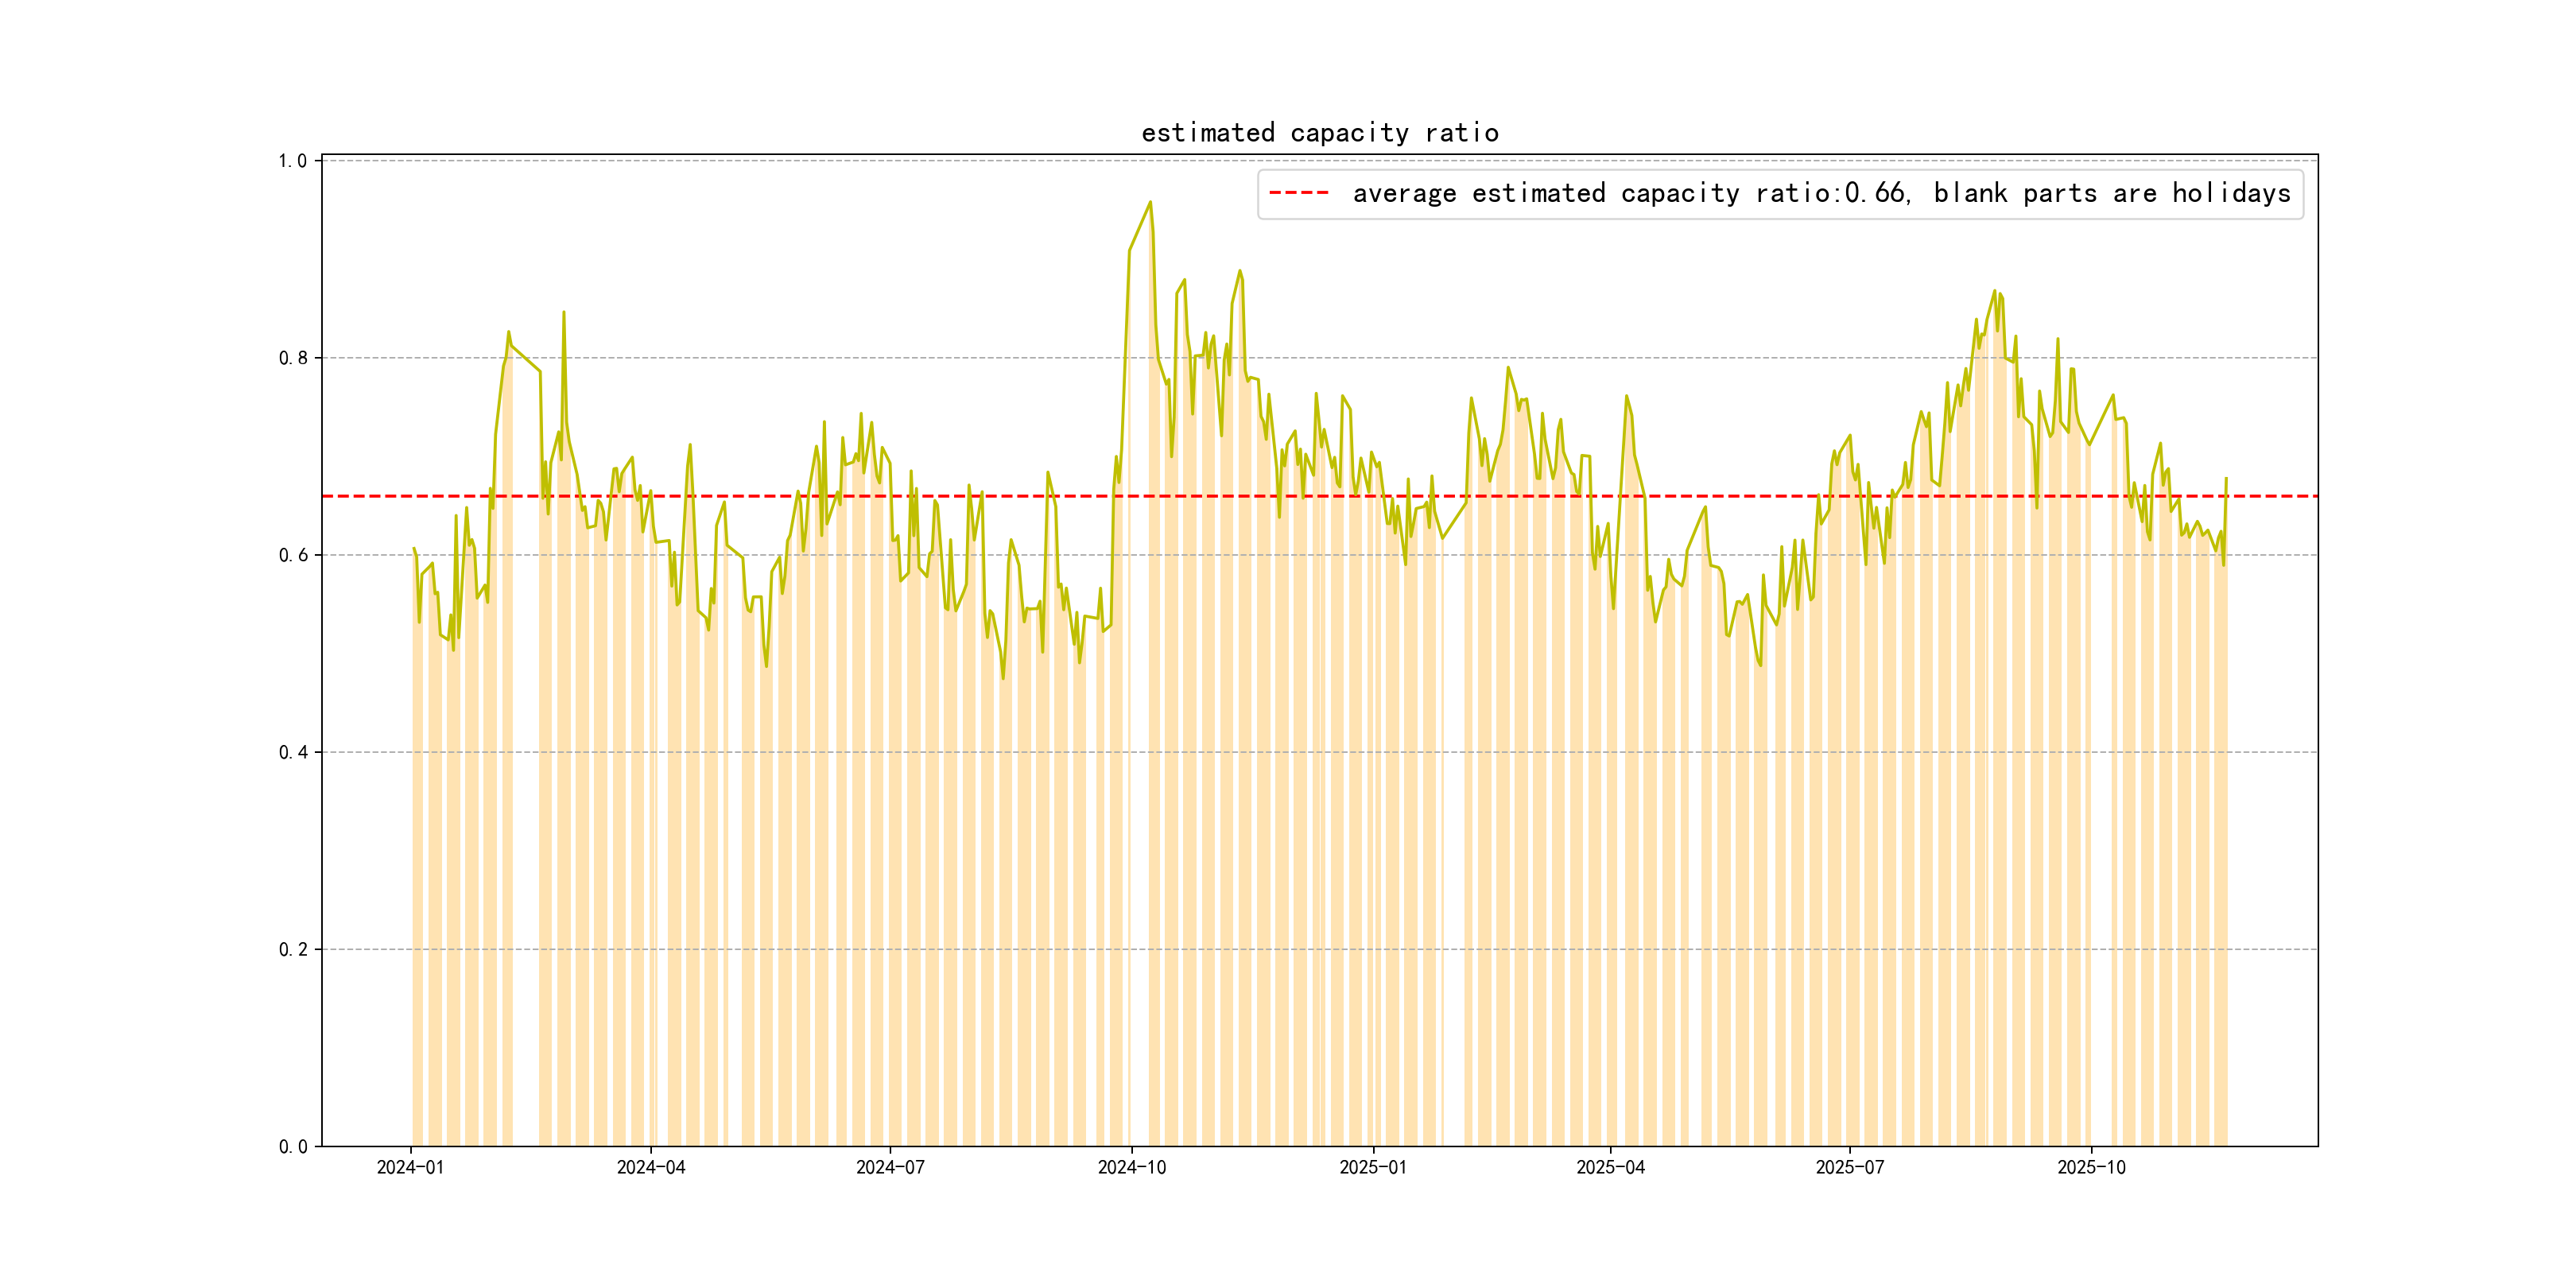Image resolution: width=2576 pixels, height=1288 pixels.
Task: Select the 2024-04 x-axis date label
Action: point(651,1167)
